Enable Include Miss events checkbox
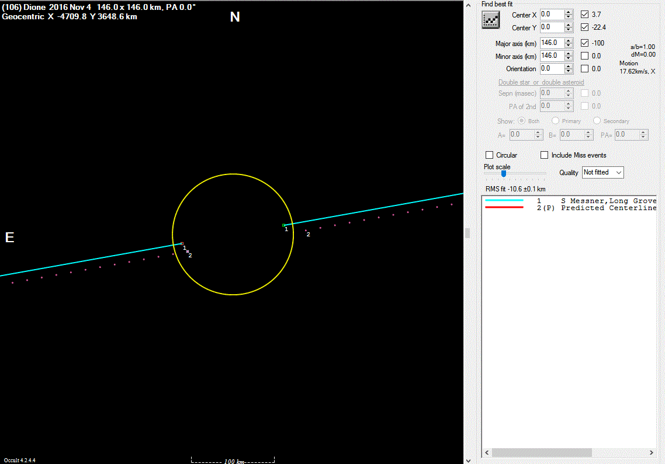 [544, 155]
